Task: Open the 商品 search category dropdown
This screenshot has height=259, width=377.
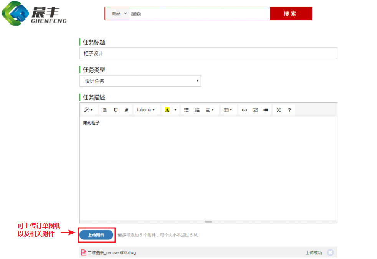Action: tap(119, 14)
